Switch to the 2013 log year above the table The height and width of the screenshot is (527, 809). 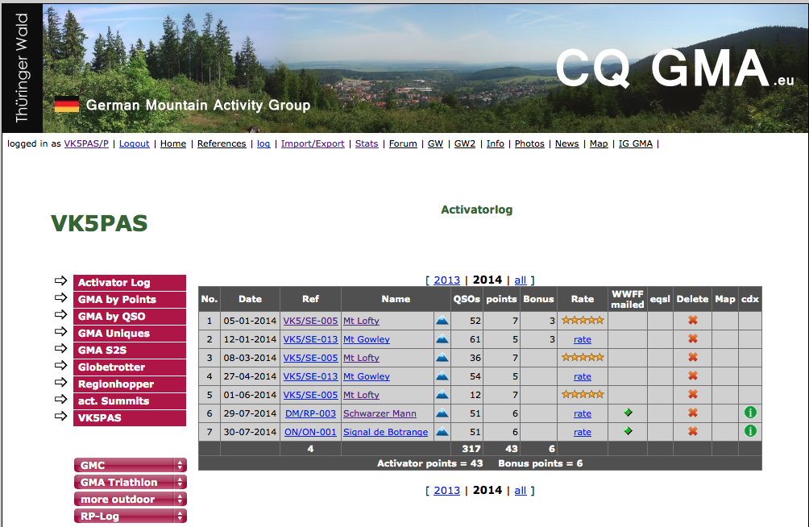click(446, 280)
